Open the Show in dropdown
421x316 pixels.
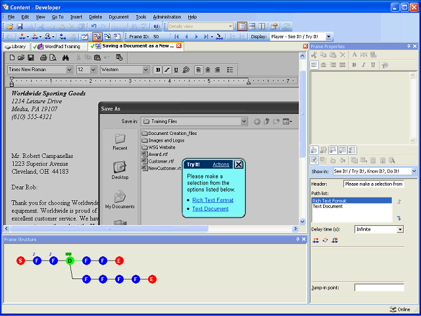coord(414,171)
